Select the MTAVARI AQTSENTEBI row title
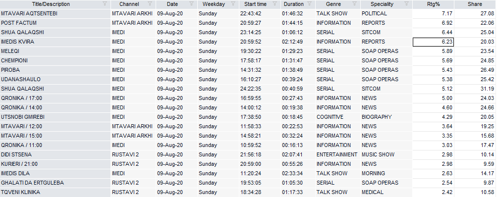Image resolution: width=497 pixels, height=197 pixels. coord(55,14)
